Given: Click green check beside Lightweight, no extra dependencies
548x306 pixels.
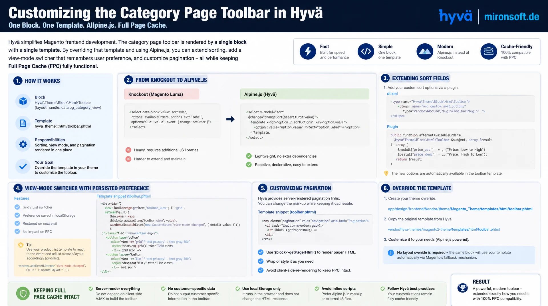Looking at the screenshot, I should [x=249, y=156].
